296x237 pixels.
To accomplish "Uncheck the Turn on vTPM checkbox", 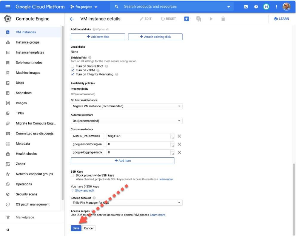I will (x=72, y=70).
